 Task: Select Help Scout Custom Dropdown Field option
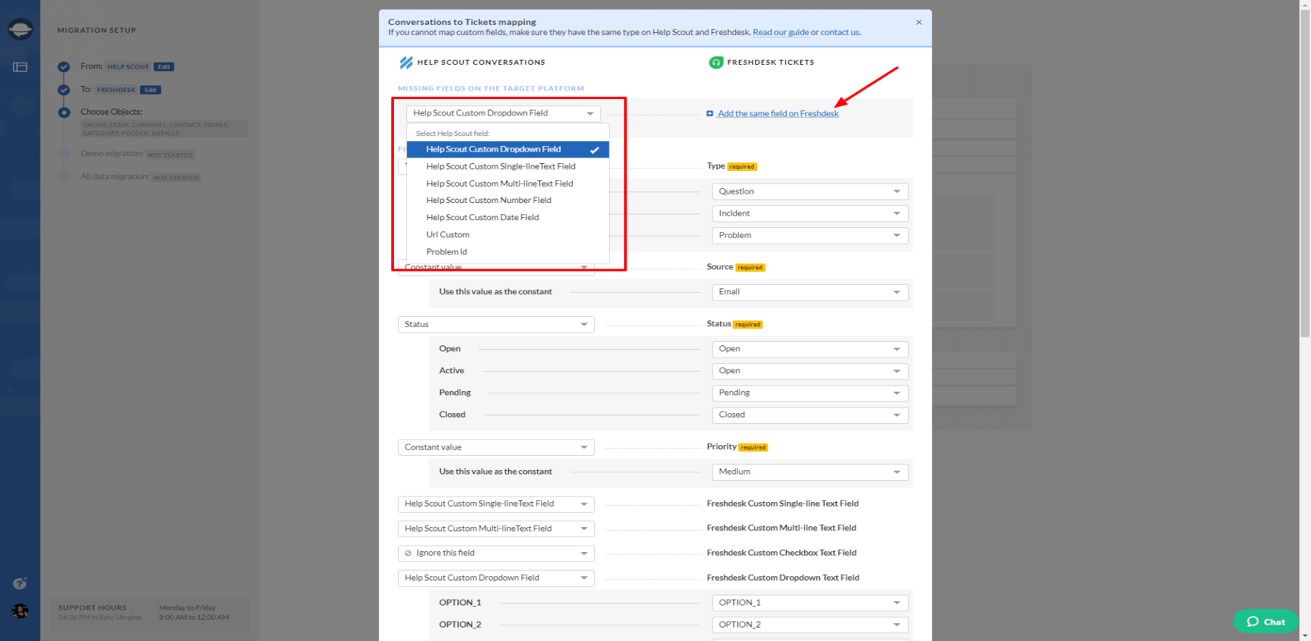tap(507, 150)
